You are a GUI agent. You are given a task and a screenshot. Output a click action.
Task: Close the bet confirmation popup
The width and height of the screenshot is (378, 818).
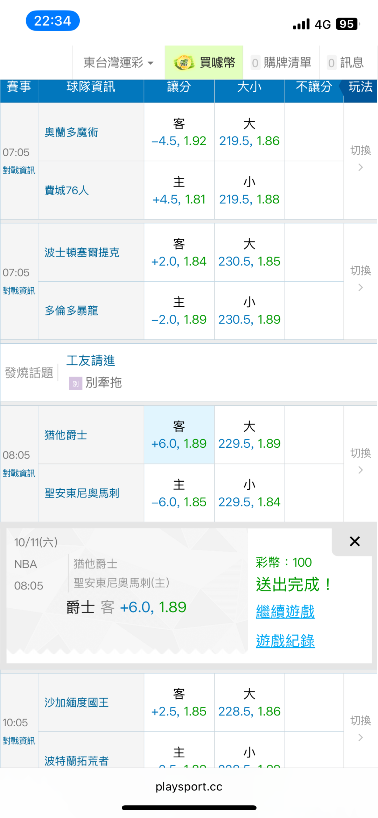coord(355,541)
